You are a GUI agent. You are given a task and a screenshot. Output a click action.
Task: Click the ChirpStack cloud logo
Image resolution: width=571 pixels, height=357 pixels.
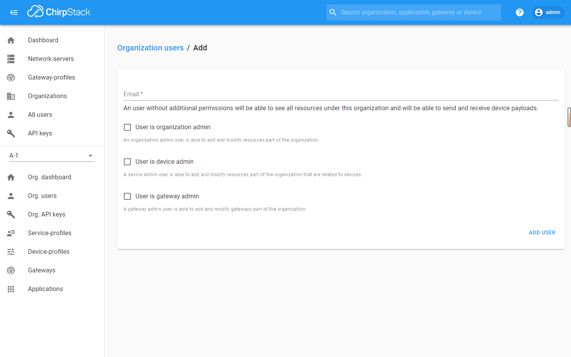click(35, 12)
